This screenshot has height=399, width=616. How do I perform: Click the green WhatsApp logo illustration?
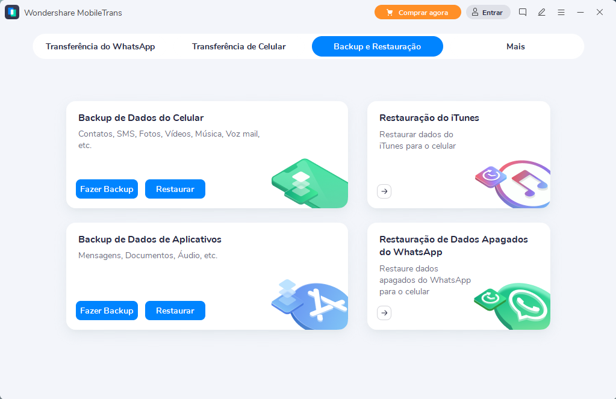[x=512, y=306]
